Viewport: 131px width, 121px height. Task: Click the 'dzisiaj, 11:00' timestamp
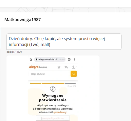14,52
